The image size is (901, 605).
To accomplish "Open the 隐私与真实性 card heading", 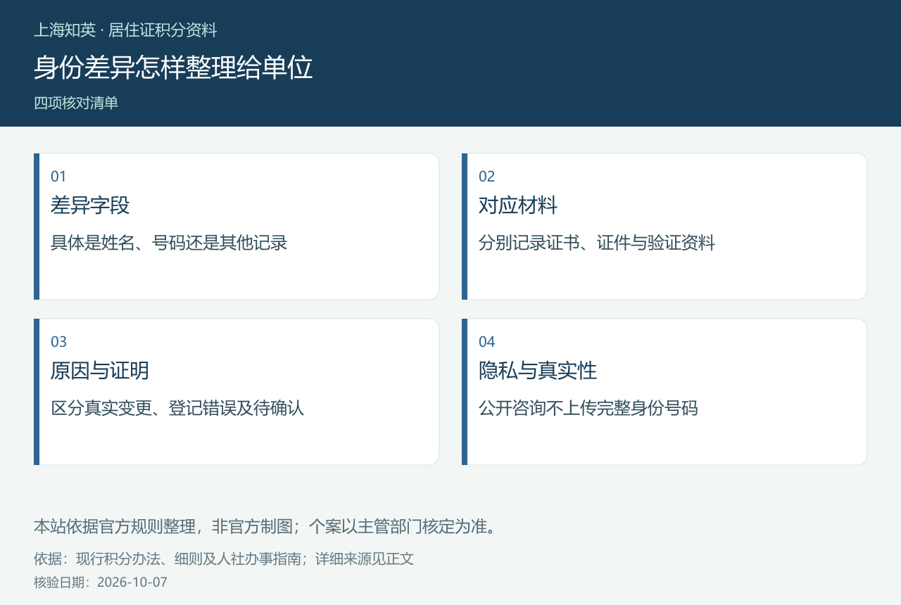I will [538, 371].
